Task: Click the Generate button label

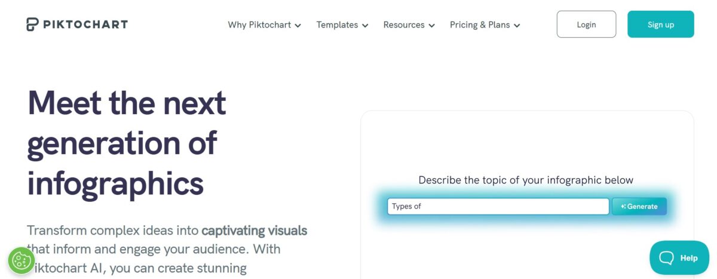Action: pos(642,207)
